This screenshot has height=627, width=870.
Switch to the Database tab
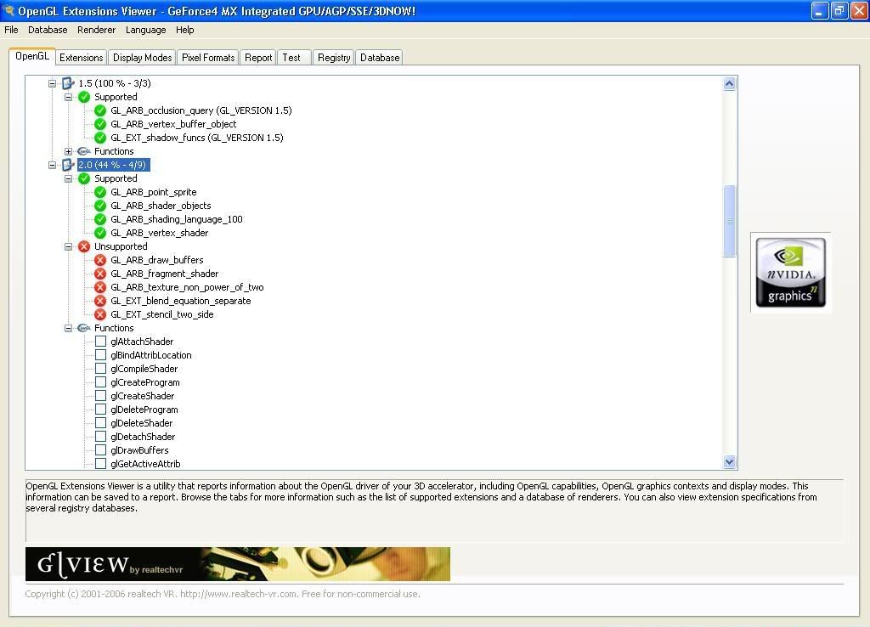coord(380,58)
